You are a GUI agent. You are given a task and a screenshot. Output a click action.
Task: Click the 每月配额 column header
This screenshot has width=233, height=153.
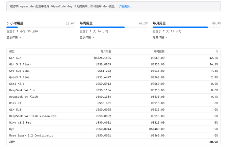point(159,52)
